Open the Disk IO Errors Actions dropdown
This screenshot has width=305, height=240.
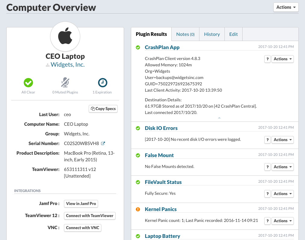pos(282,140)
